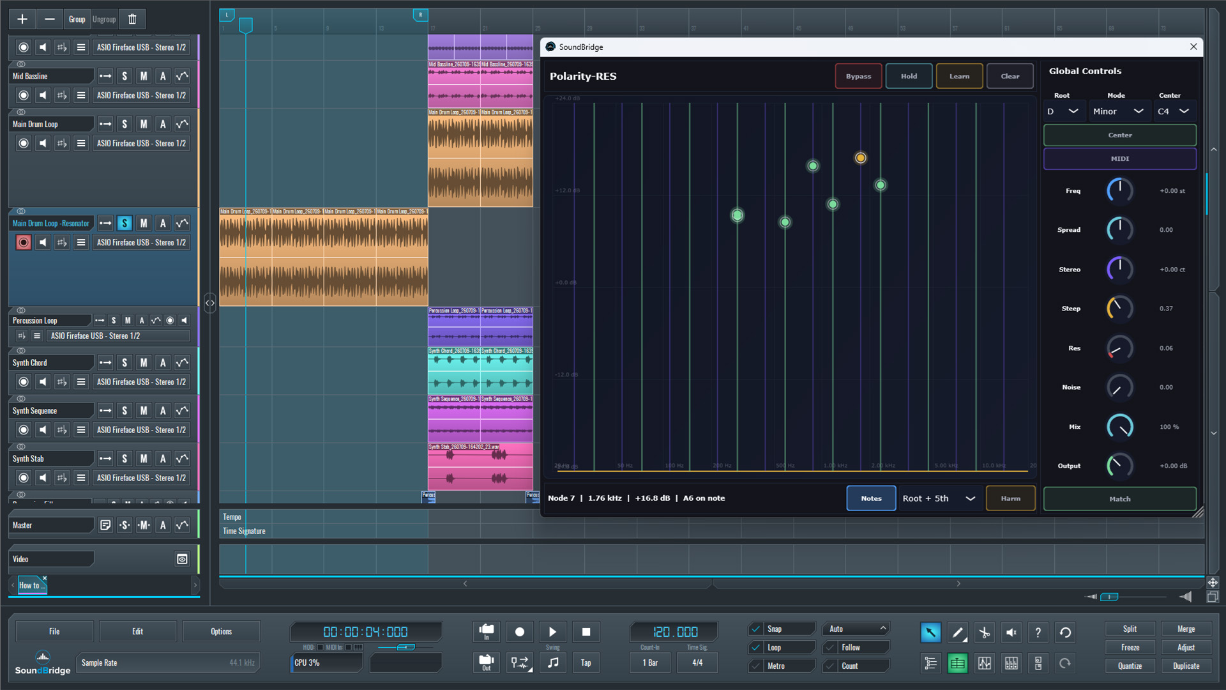The width and height of the screenshot is (1226, 690).
Task: Click the Learn button in plugin
Action: tap(959, 76)
